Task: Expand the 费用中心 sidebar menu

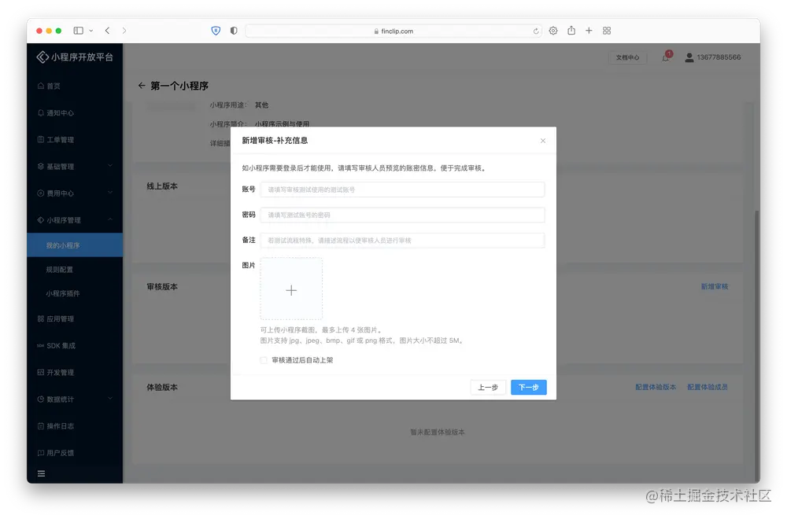Action: point(75,193)
